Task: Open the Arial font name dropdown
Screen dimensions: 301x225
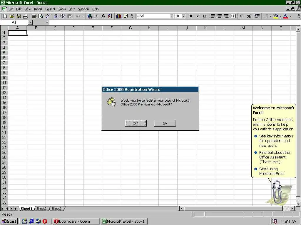Action: coord(172,16)
